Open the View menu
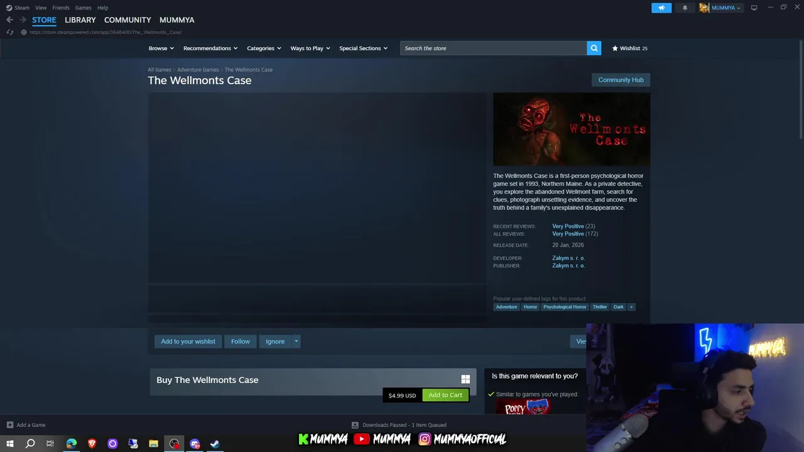Image resolution: width=804 pixels, height=452 pixels. [x=41, y=8]
